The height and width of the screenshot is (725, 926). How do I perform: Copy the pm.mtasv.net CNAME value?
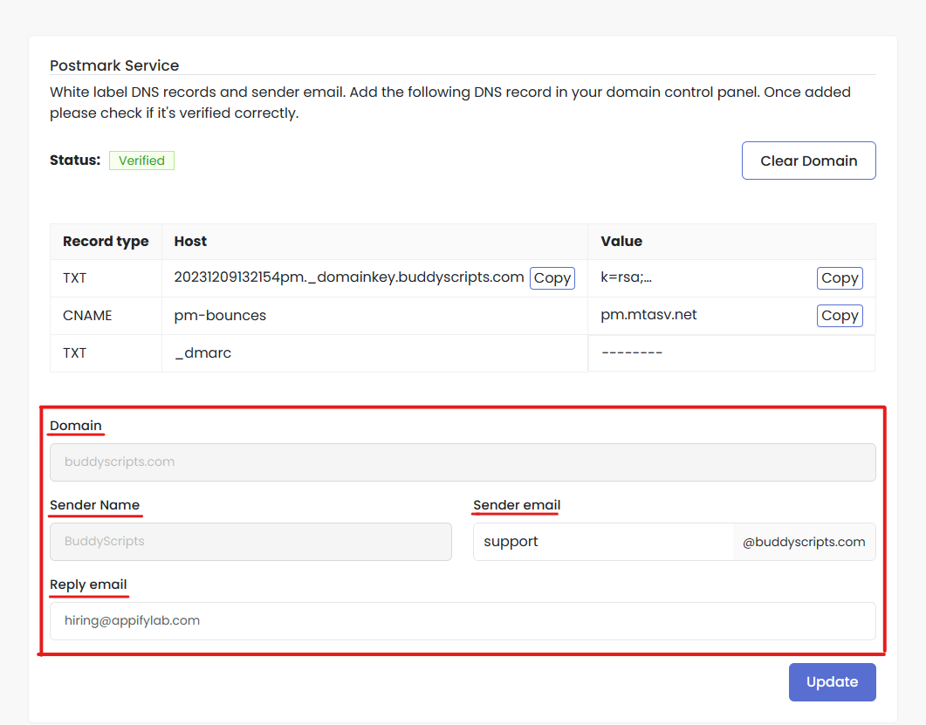[840, 315]
